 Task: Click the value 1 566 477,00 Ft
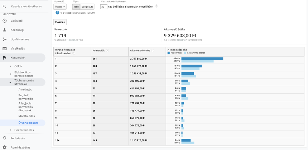click(x=139, y=66)
